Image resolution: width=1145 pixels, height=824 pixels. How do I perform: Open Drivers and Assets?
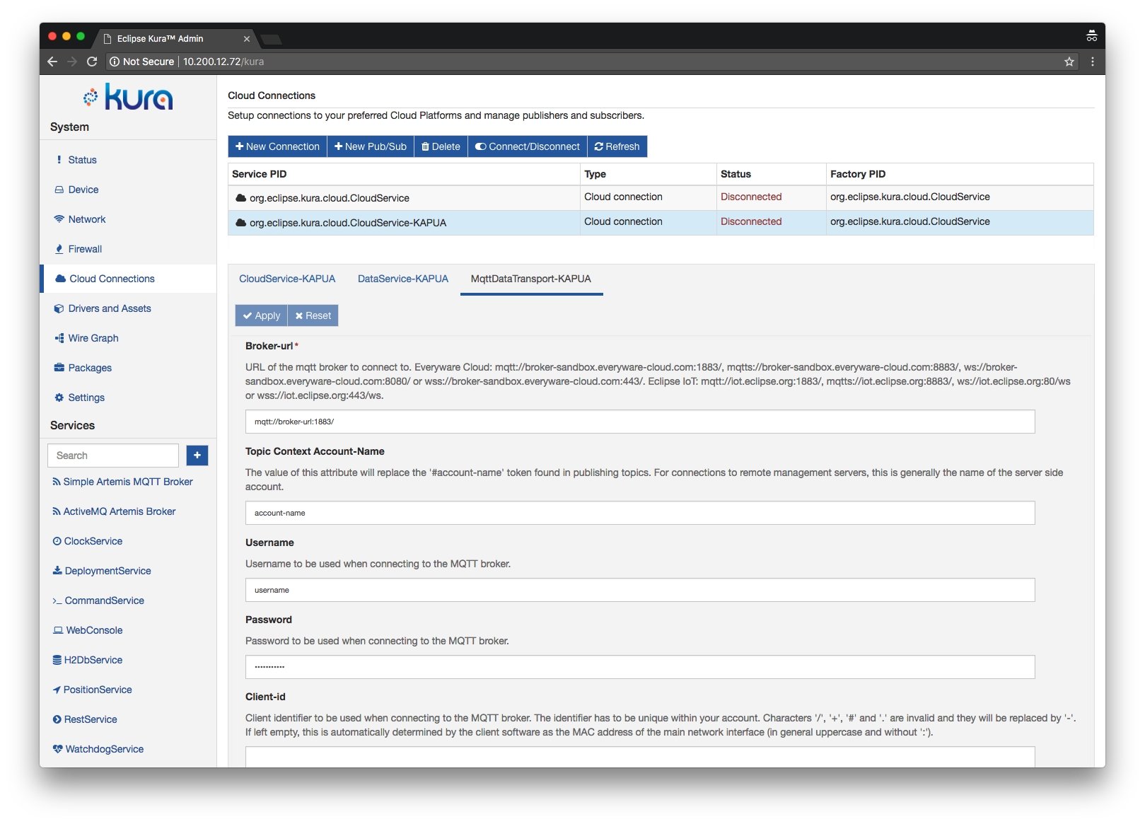coord(110,308)
